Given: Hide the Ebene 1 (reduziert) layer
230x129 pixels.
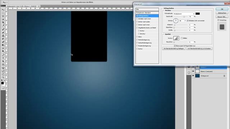Looking at the screenshot, I should point(193,71).
